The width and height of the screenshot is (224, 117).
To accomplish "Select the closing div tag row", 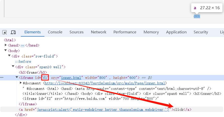I will click(x=21, y=115).
